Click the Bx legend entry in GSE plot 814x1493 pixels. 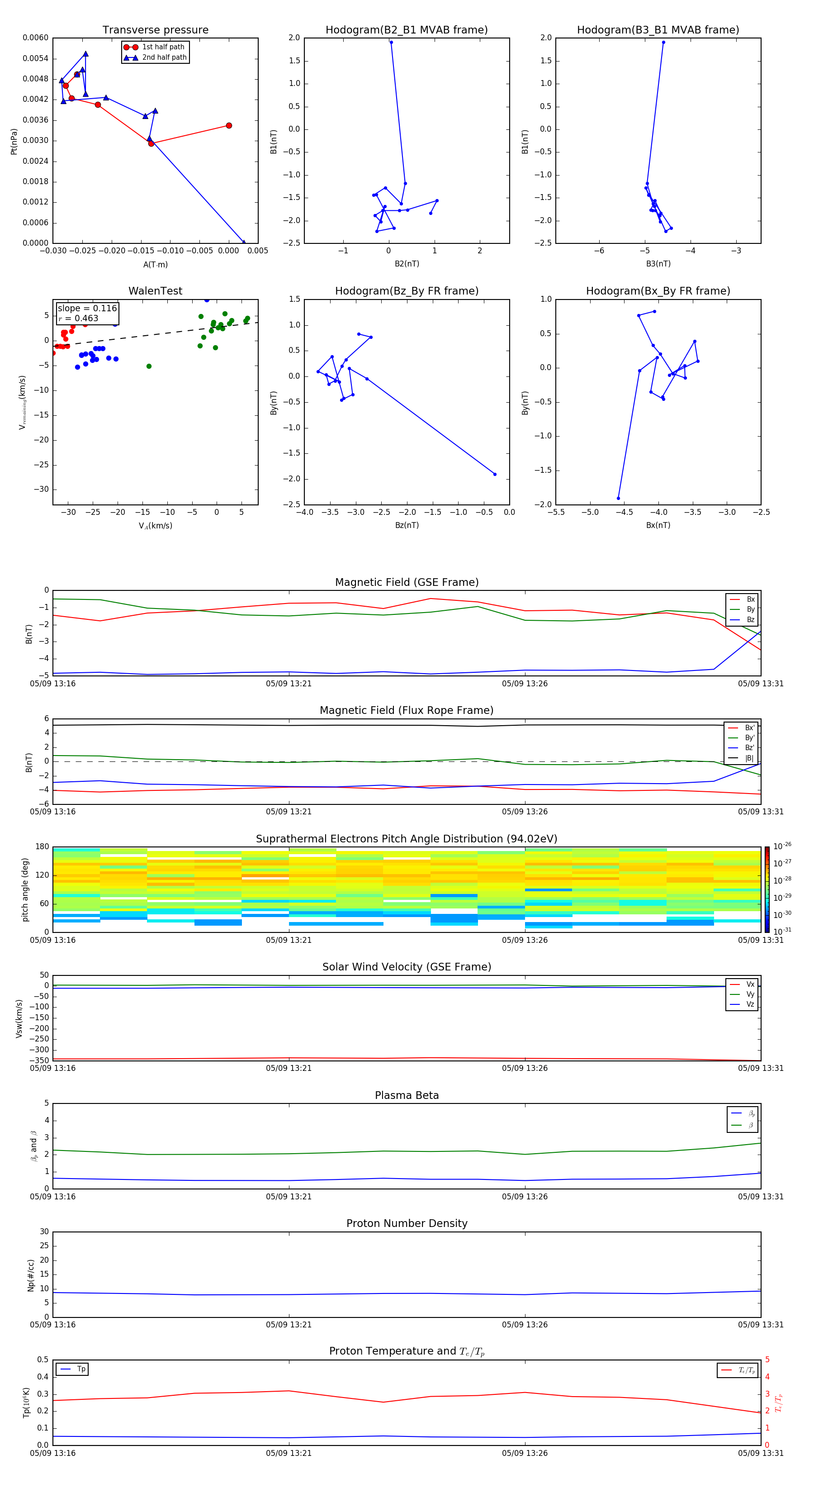point(742,599)
